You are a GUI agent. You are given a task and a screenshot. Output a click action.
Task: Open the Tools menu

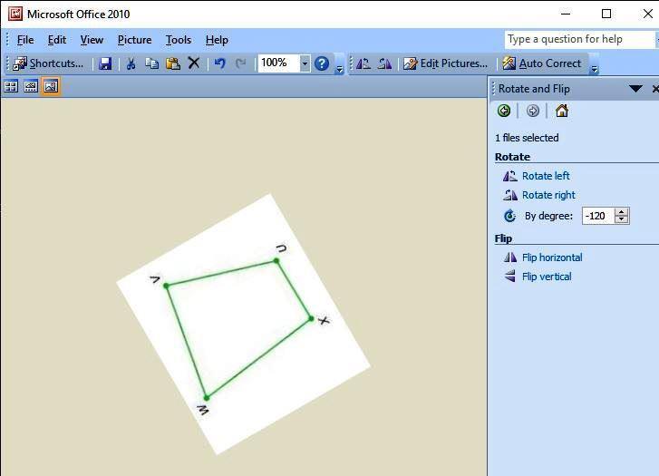tap(179, 40)
